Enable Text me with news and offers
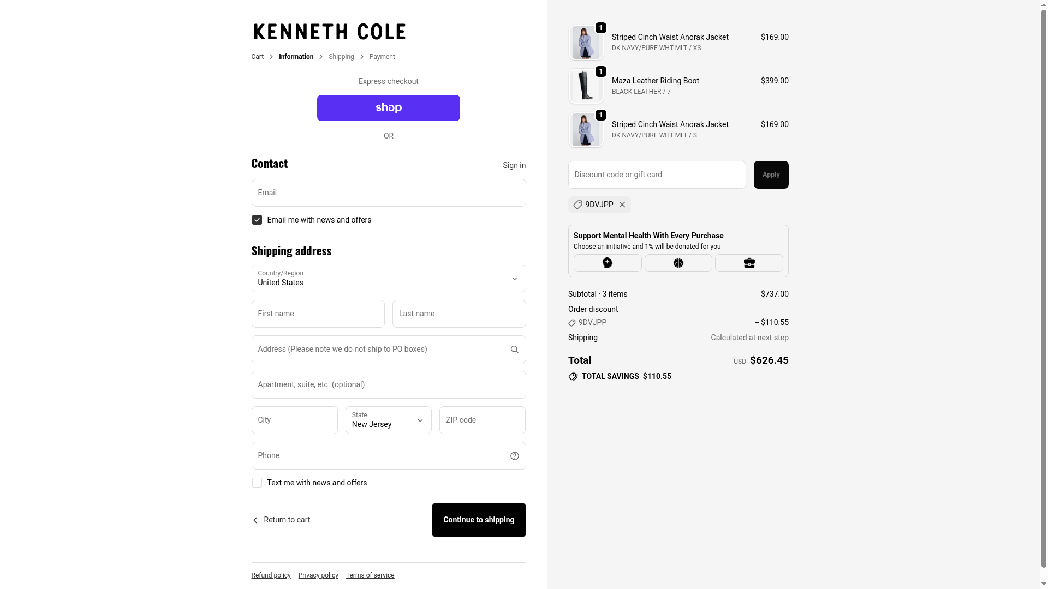Screen dimensions: 1048x589 coord(257,483)
